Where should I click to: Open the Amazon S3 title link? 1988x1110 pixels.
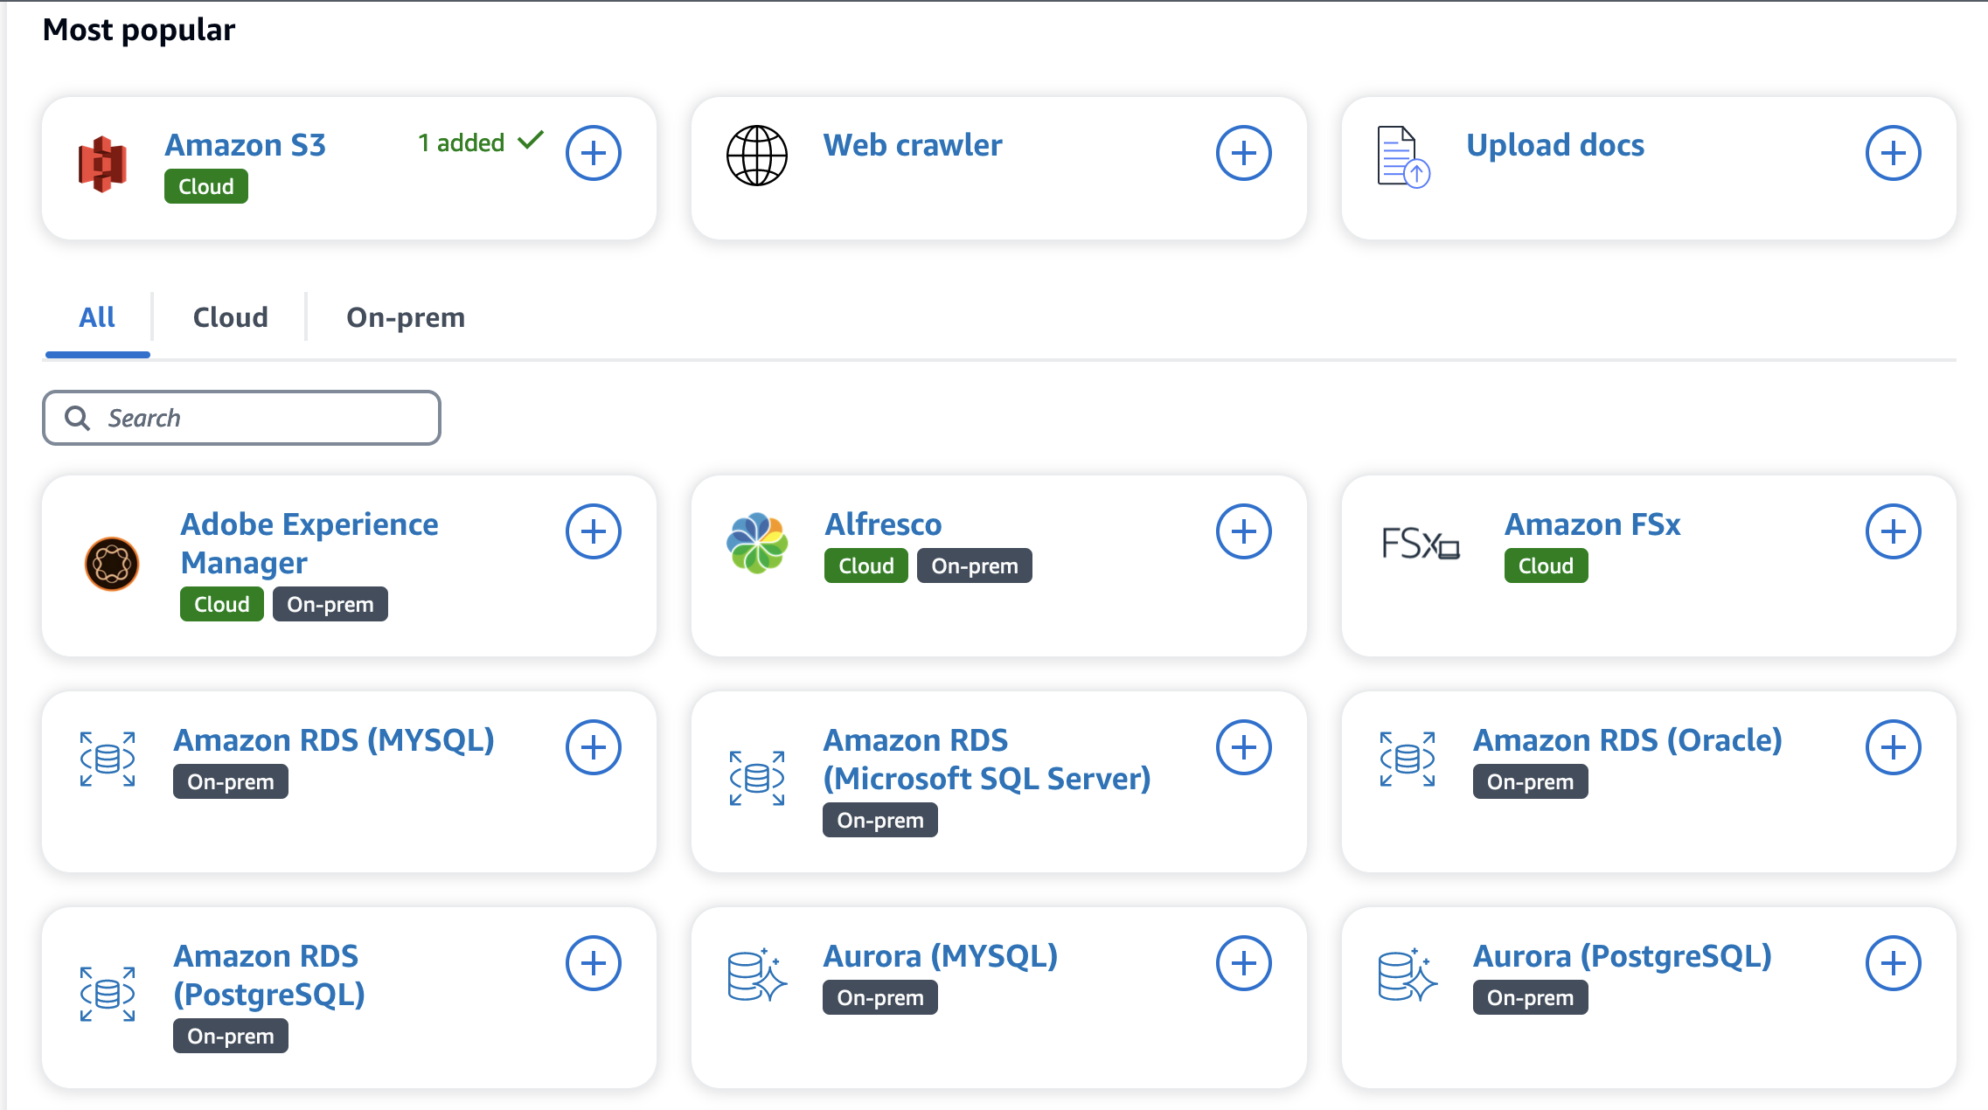245,145
